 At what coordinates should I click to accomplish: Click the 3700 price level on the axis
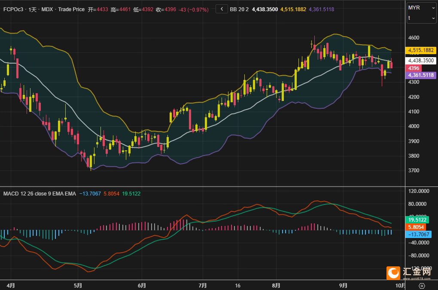414,171
